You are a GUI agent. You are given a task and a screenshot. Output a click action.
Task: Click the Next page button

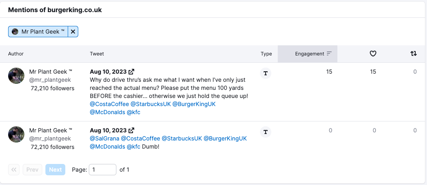(x=55, y=170)
